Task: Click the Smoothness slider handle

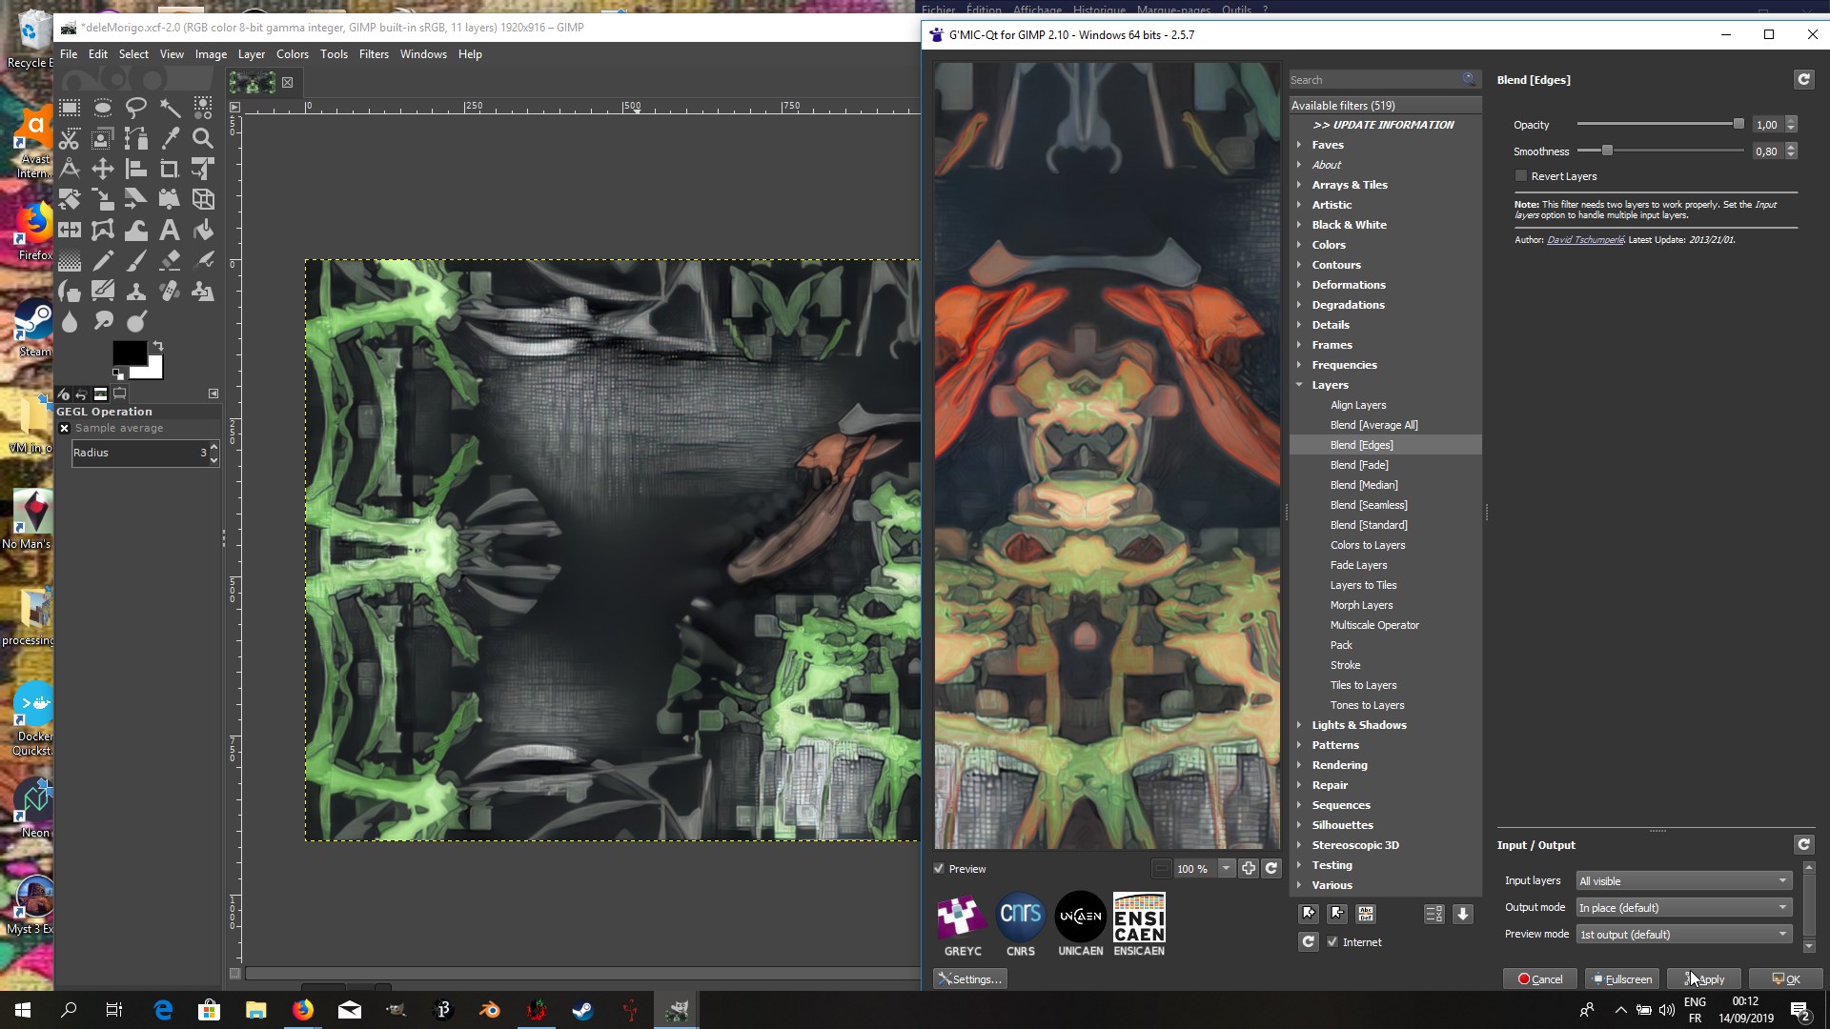Action: tap(1607, 151)
